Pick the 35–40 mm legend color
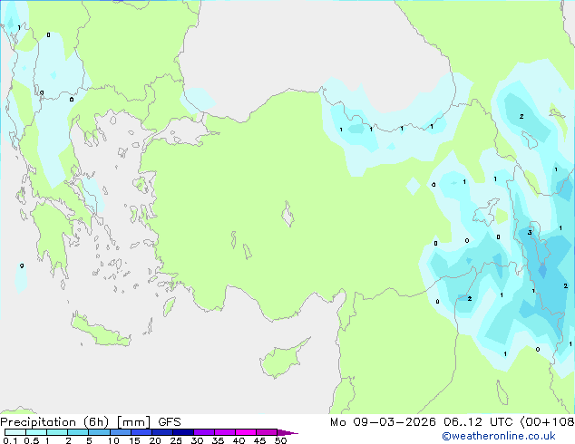The height and width of the screenshot is (444, 575). click(224, 432)
